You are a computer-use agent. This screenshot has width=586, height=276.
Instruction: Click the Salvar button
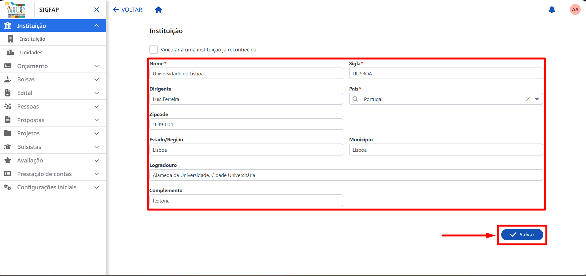point(522,235)
